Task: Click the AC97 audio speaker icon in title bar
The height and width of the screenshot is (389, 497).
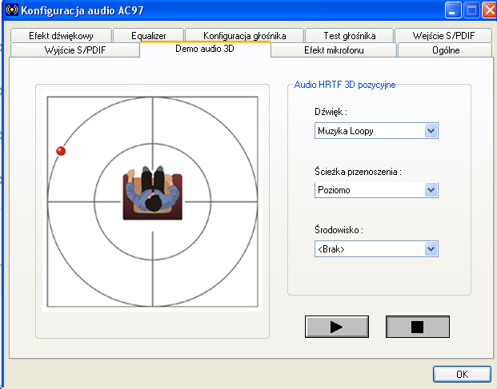Action: click(12, 10)
